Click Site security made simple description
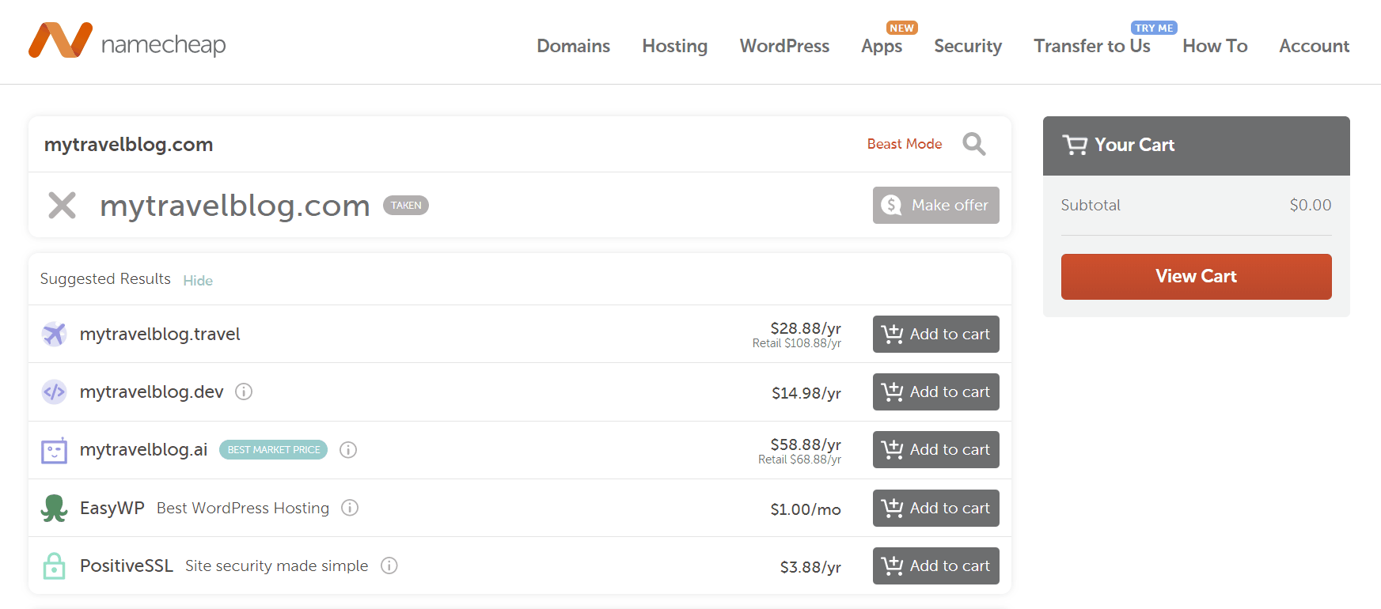1381x609 pixels. tap(277, 565)
